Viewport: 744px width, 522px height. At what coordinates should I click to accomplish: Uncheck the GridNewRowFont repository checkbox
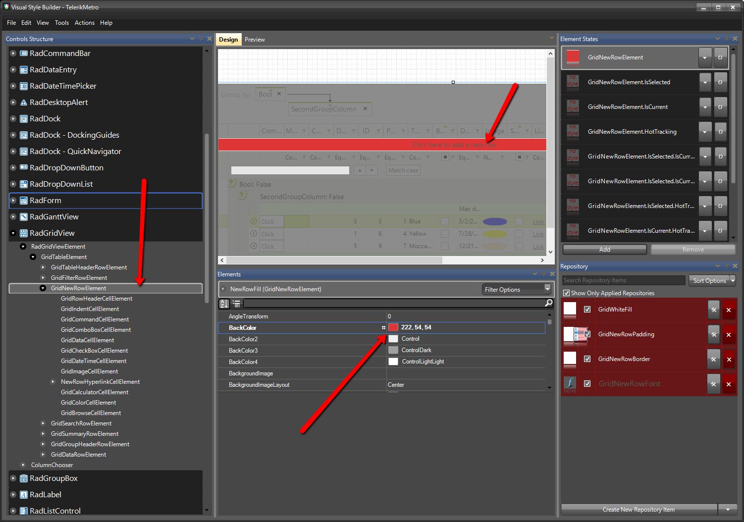click(x=587, y=384)
